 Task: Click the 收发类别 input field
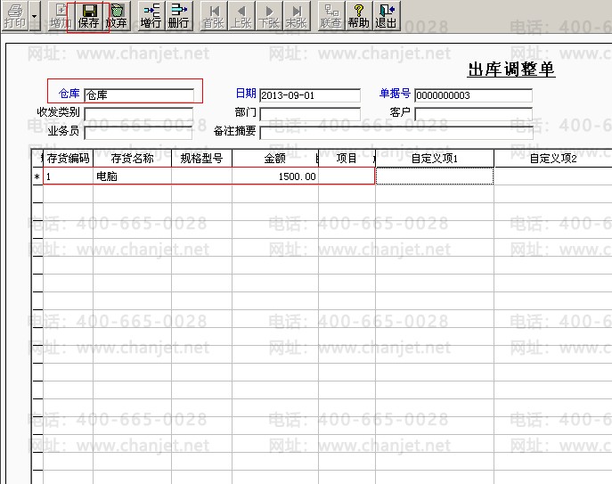click(x=139, y=113)
